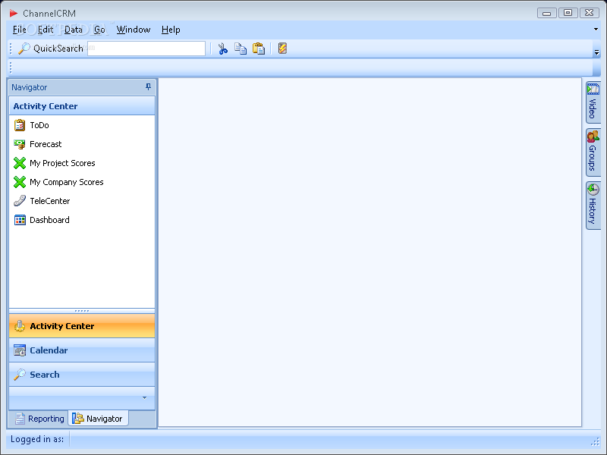This screenshot has width=607, height=455.
Task: Click the My Company Scores text
Action: point(67,182)
